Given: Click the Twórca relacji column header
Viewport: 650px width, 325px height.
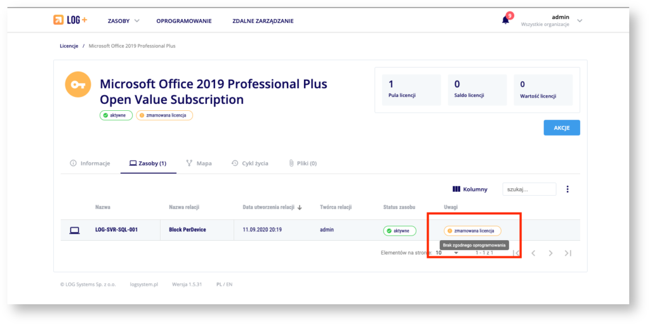Looking at the screenshot, I should coord(336,207).
